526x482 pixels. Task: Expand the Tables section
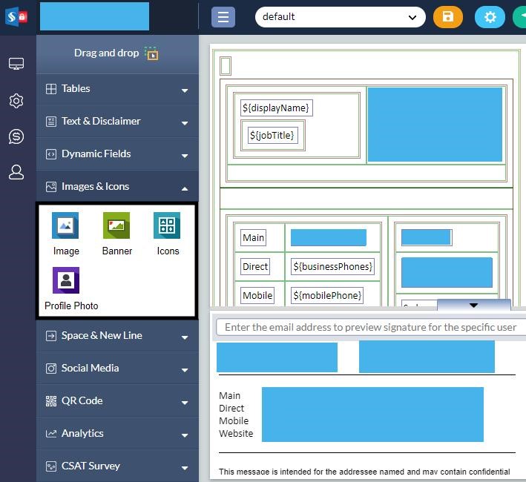117,89
